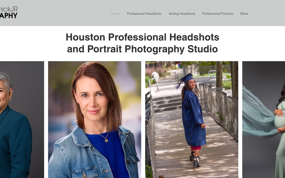The width and height of the screenshot is (285, 178).
Task: Go to Professional Headshots page
Action: [x=144, y=14]
